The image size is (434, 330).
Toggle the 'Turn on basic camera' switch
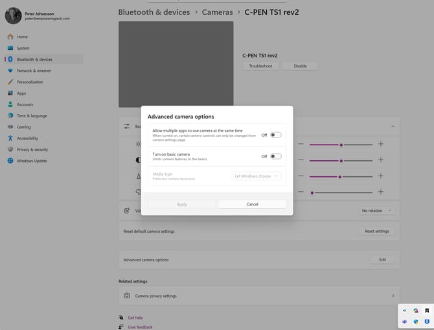click(x=276, y=156)
